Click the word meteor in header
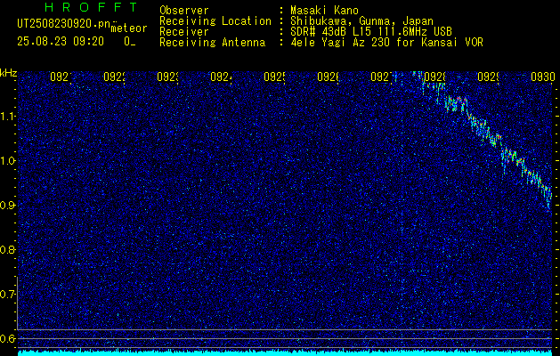Screen dimensions: 560x356 click(129, 28)
